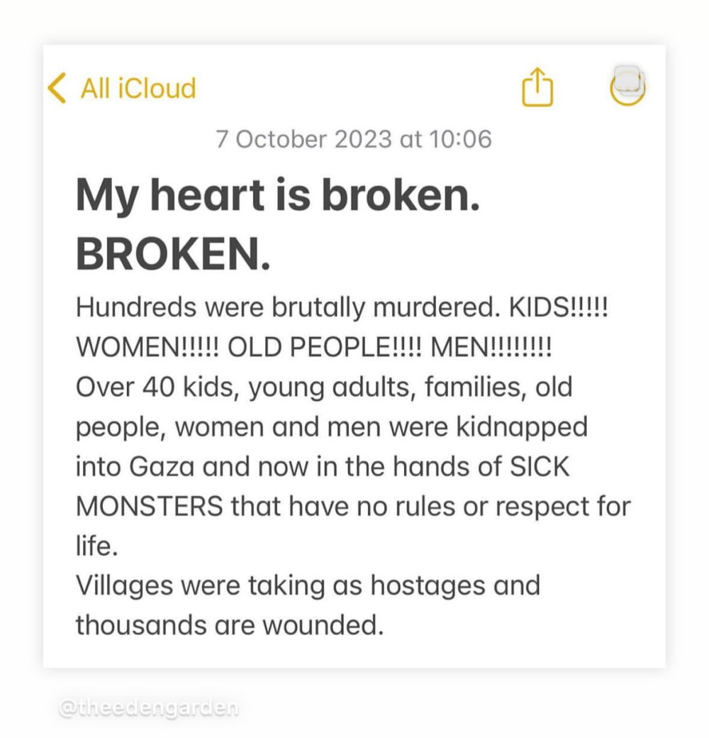The width and height of the screenshot is (709, 738).
Task: Open the share sheet icon
Action: point(537,87)
